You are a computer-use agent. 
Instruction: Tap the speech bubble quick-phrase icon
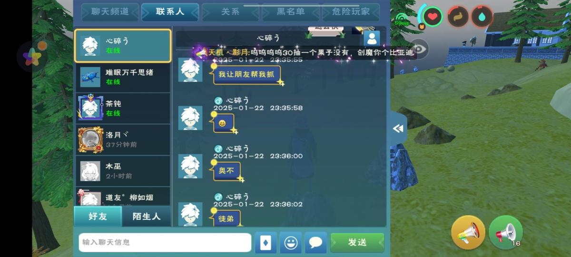315,243
